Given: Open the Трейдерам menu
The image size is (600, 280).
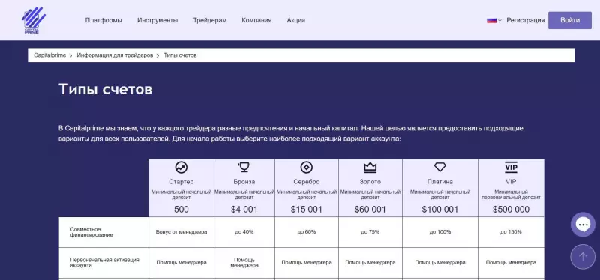Looking at the screenshot, I should 210,21.
